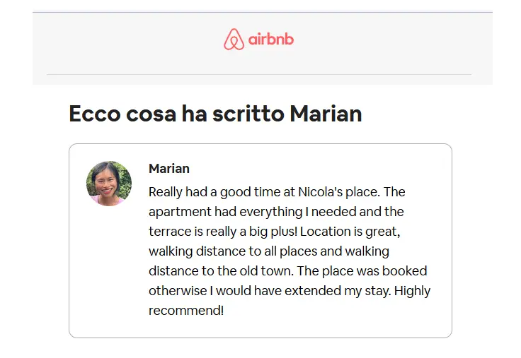The height and width of the screenshot is (358, 521).
Task: Click the bold Marian name above review
Action: tap(168, 169)
